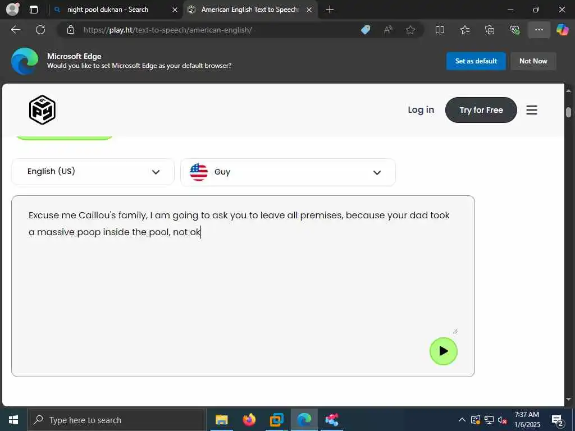Open Edge Settings and more menu
This screenshot has height=431, width=575.
[539, 30]
